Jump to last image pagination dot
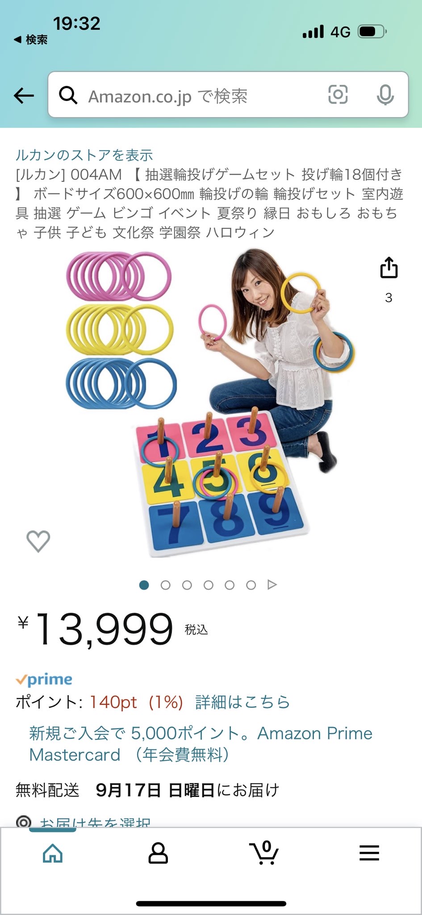The height and width of the screenshot is (915, 422). point(251,585)
